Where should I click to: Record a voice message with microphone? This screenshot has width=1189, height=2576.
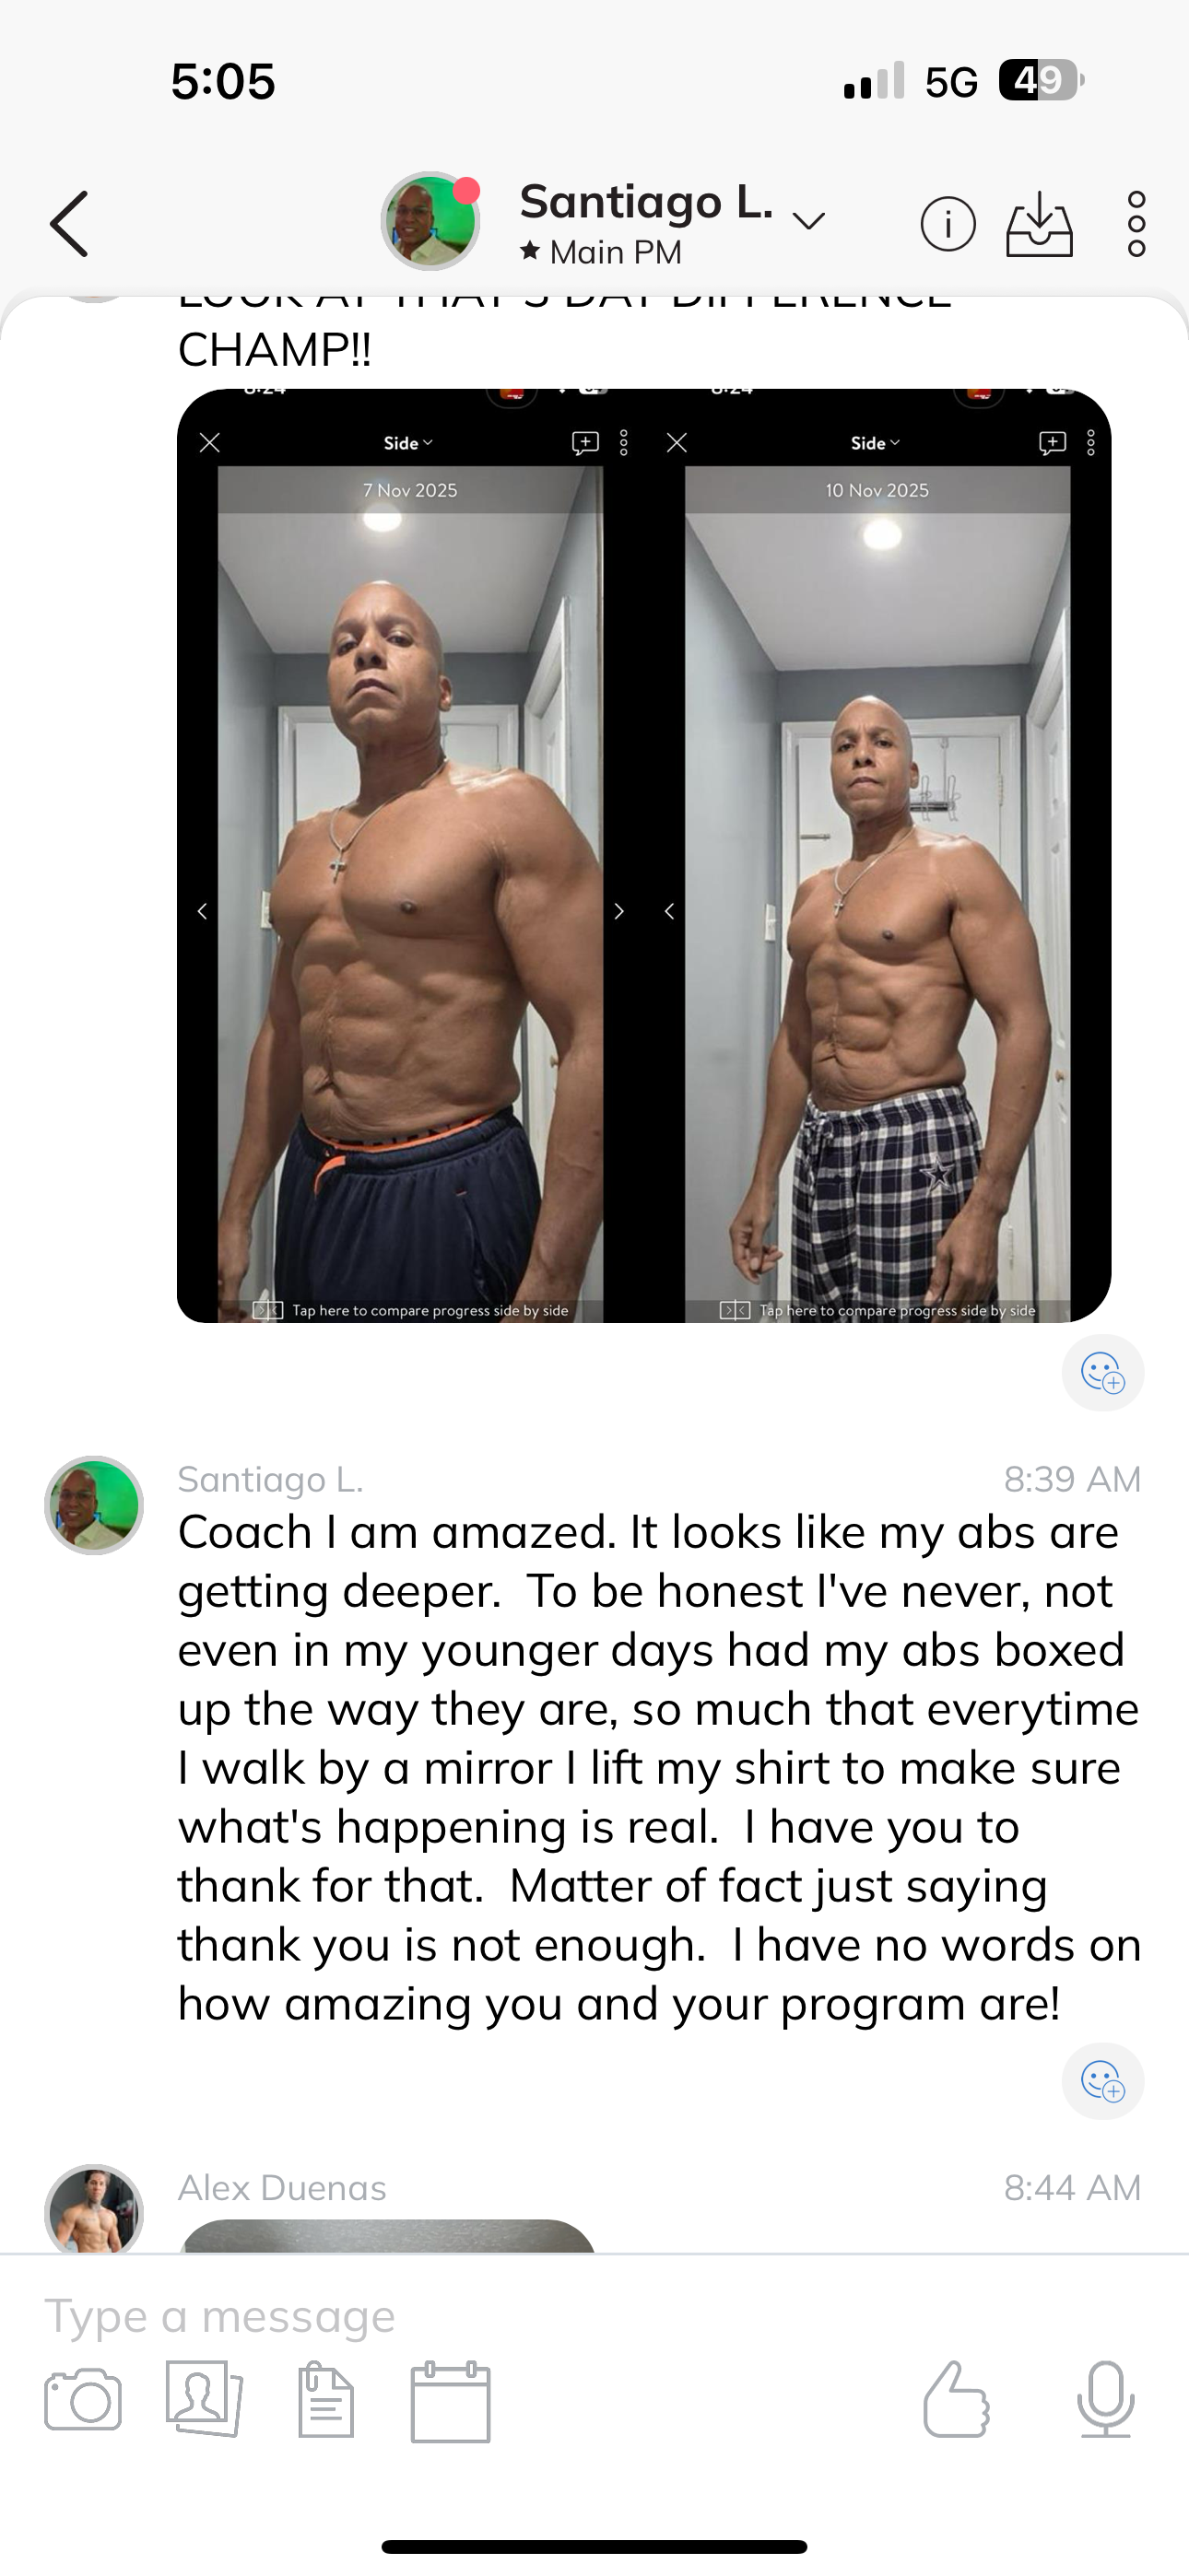pyautogui.click(x=1106, y=2399)
